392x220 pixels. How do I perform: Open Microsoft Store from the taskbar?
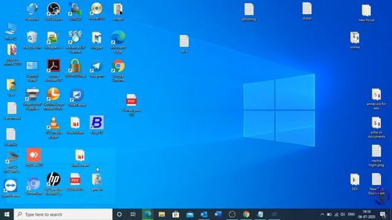176,215
